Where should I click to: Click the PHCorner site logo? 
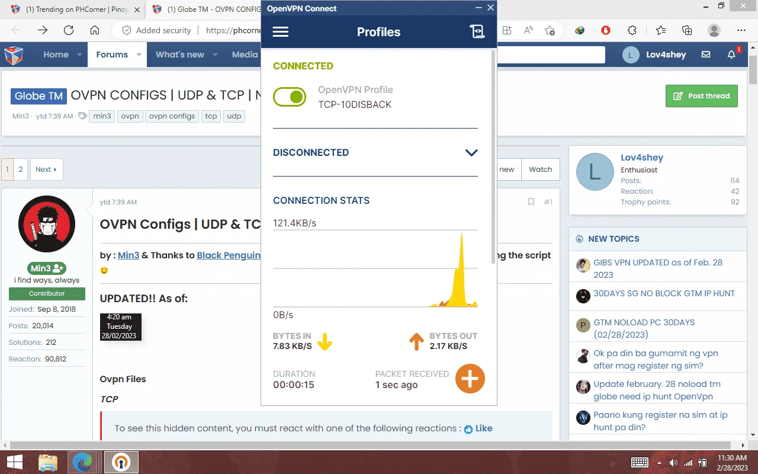pyautogui.click(x=14, y=55)
